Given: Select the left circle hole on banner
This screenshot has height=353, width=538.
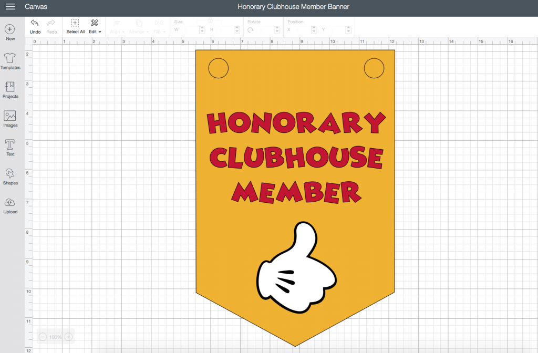Looking at the screenshot, I should pos(218,68).
